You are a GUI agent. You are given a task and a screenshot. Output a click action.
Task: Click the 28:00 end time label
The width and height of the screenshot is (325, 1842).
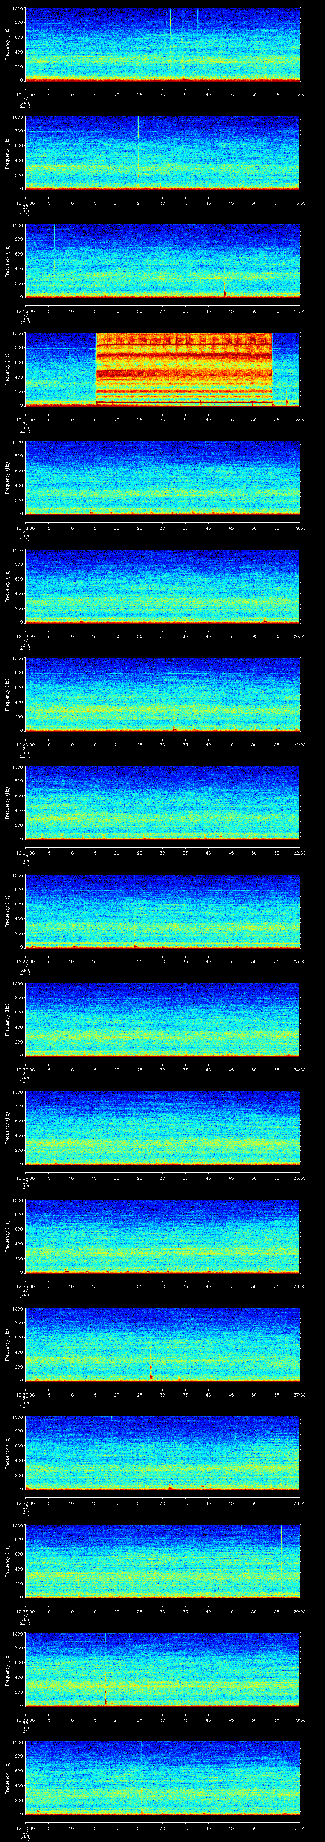pos(300,1502)
